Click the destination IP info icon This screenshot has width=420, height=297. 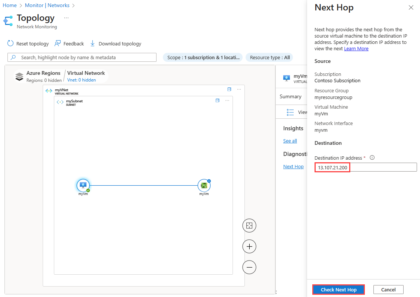tap(372, 157)
